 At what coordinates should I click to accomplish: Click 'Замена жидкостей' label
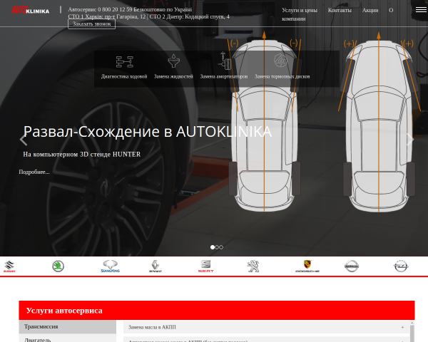point(173,76)
